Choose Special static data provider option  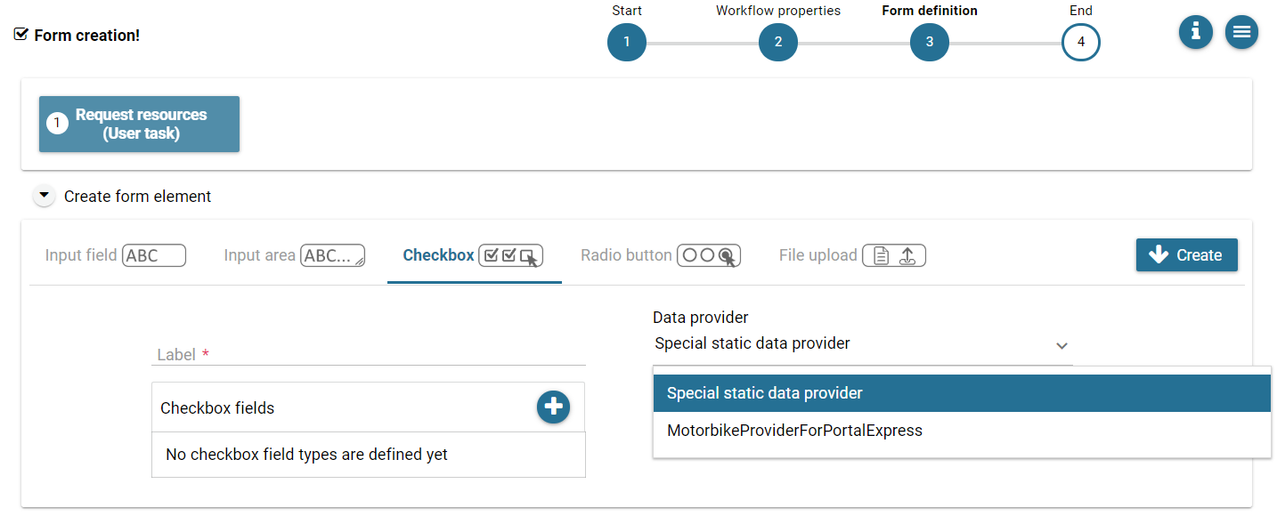(x=962, y=393)
